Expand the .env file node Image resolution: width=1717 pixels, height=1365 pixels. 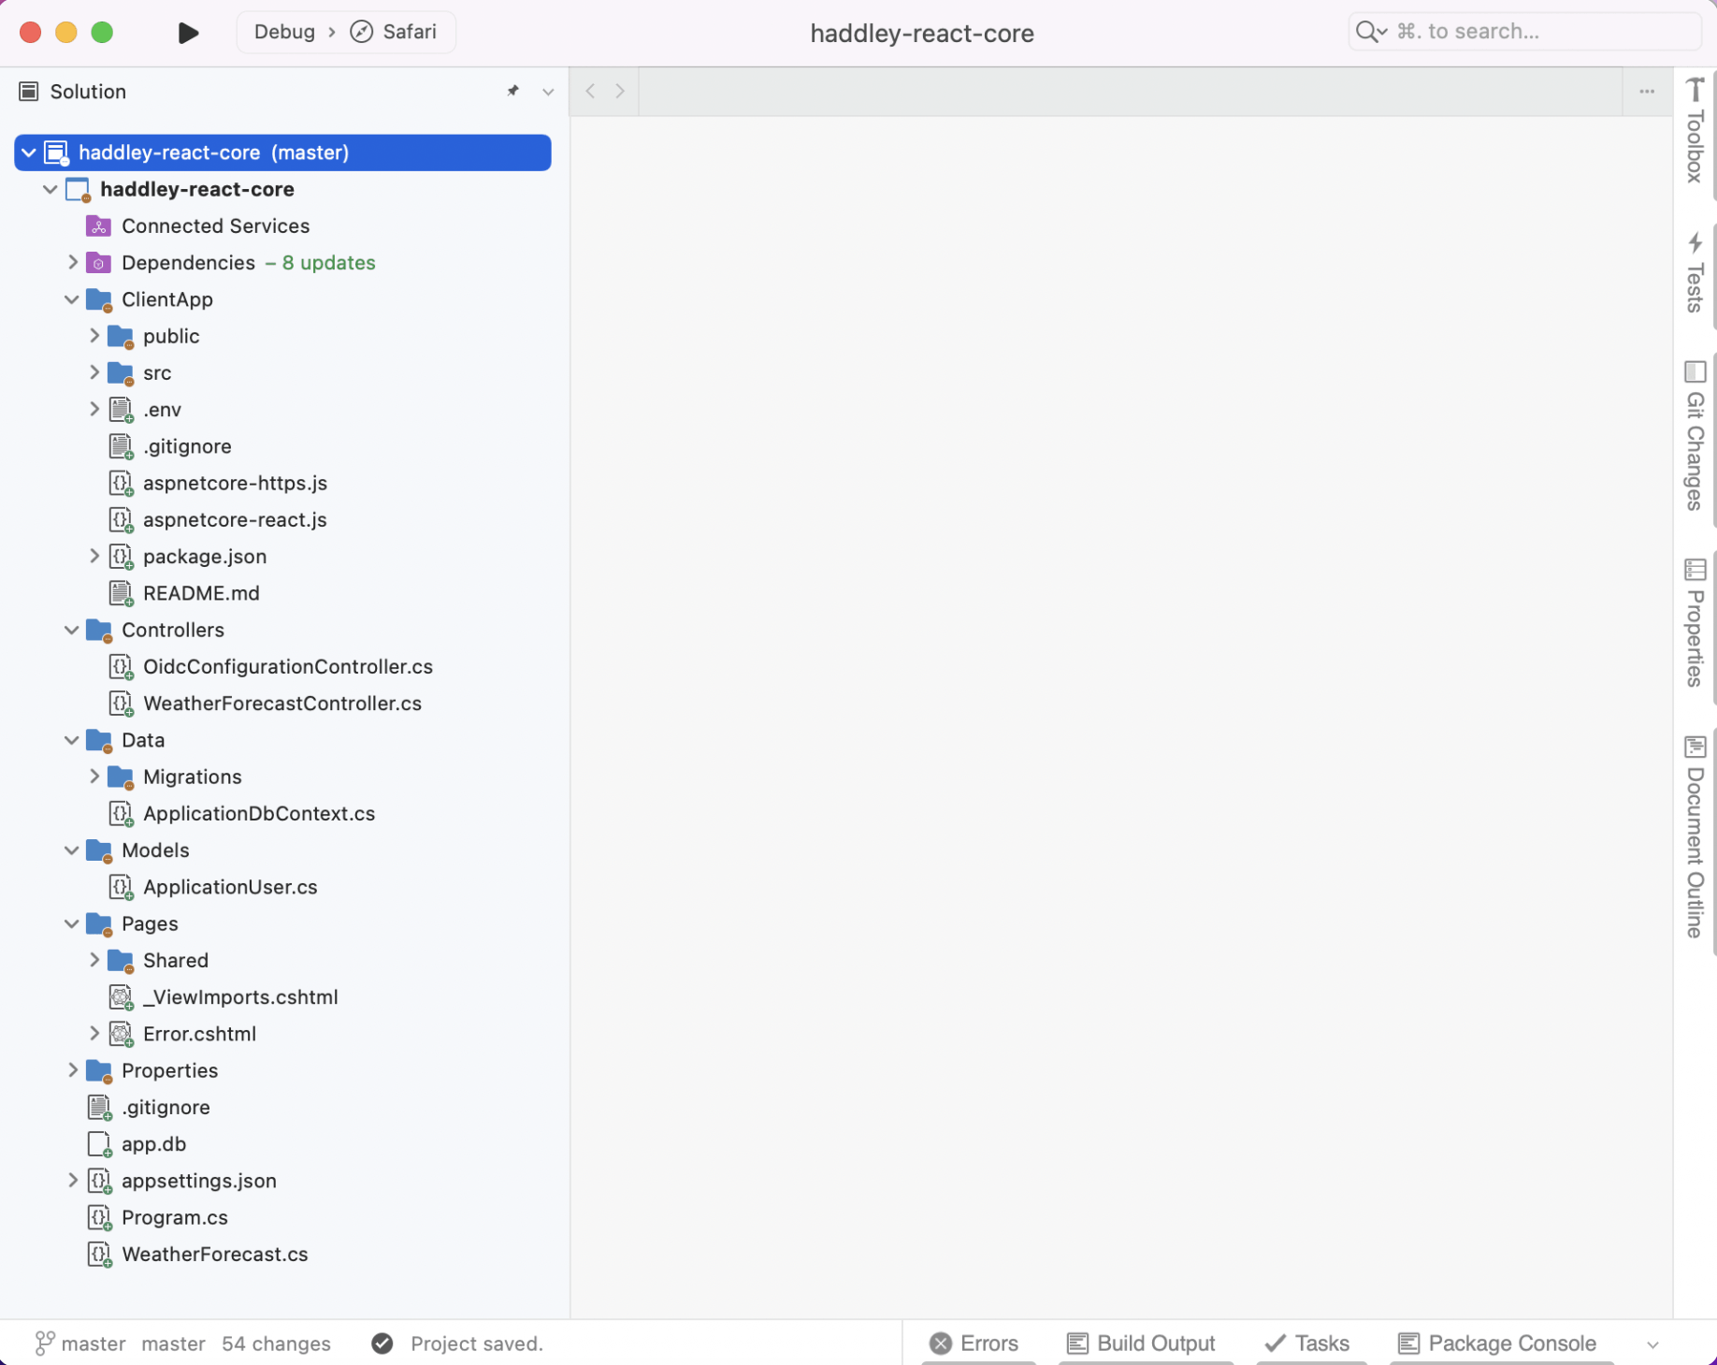(94, 410)
